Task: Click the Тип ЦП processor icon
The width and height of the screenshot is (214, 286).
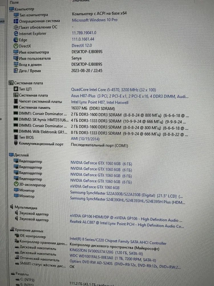Action: coord(16,89)
